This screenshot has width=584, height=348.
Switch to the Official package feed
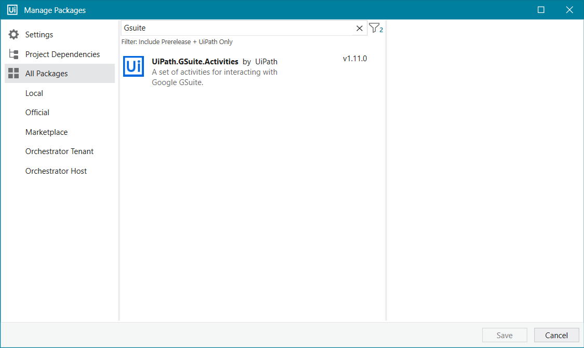click(37, 113)
